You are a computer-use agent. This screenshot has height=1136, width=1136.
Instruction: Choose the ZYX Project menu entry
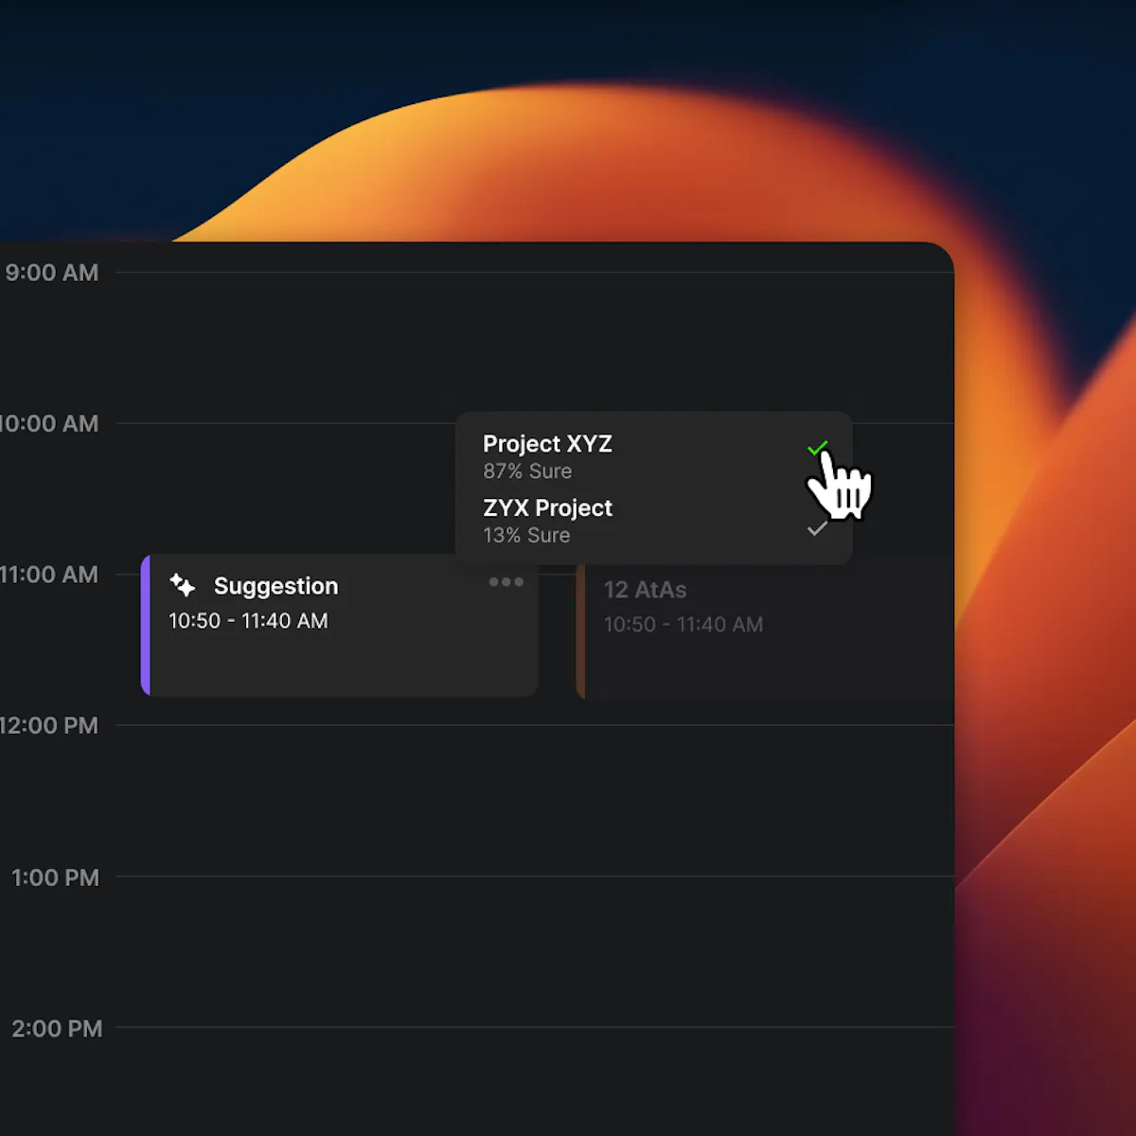(x=653, y=521)
